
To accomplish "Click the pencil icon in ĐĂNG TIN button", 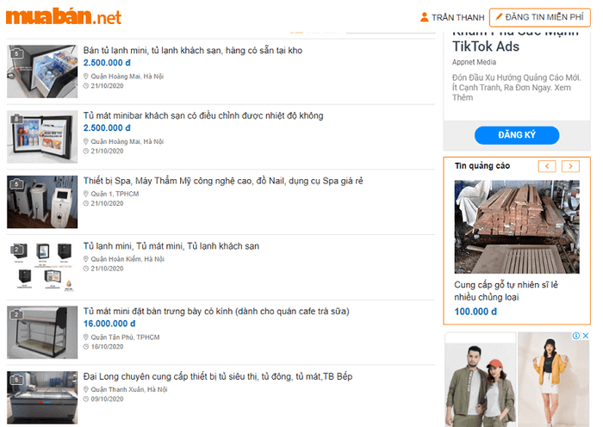I will pos(499,17).
